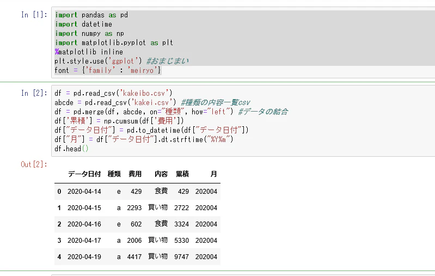This screenshot has height=276, width=435.
Task: Click the date cell 2020-04-16
Action: coord(84,224)
